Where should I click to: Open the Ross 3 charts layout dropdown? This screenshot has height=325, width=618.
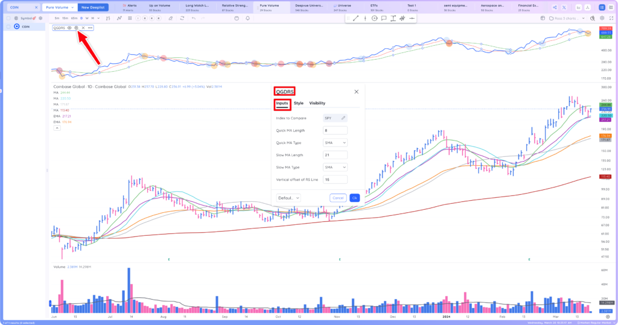point(567,18)
